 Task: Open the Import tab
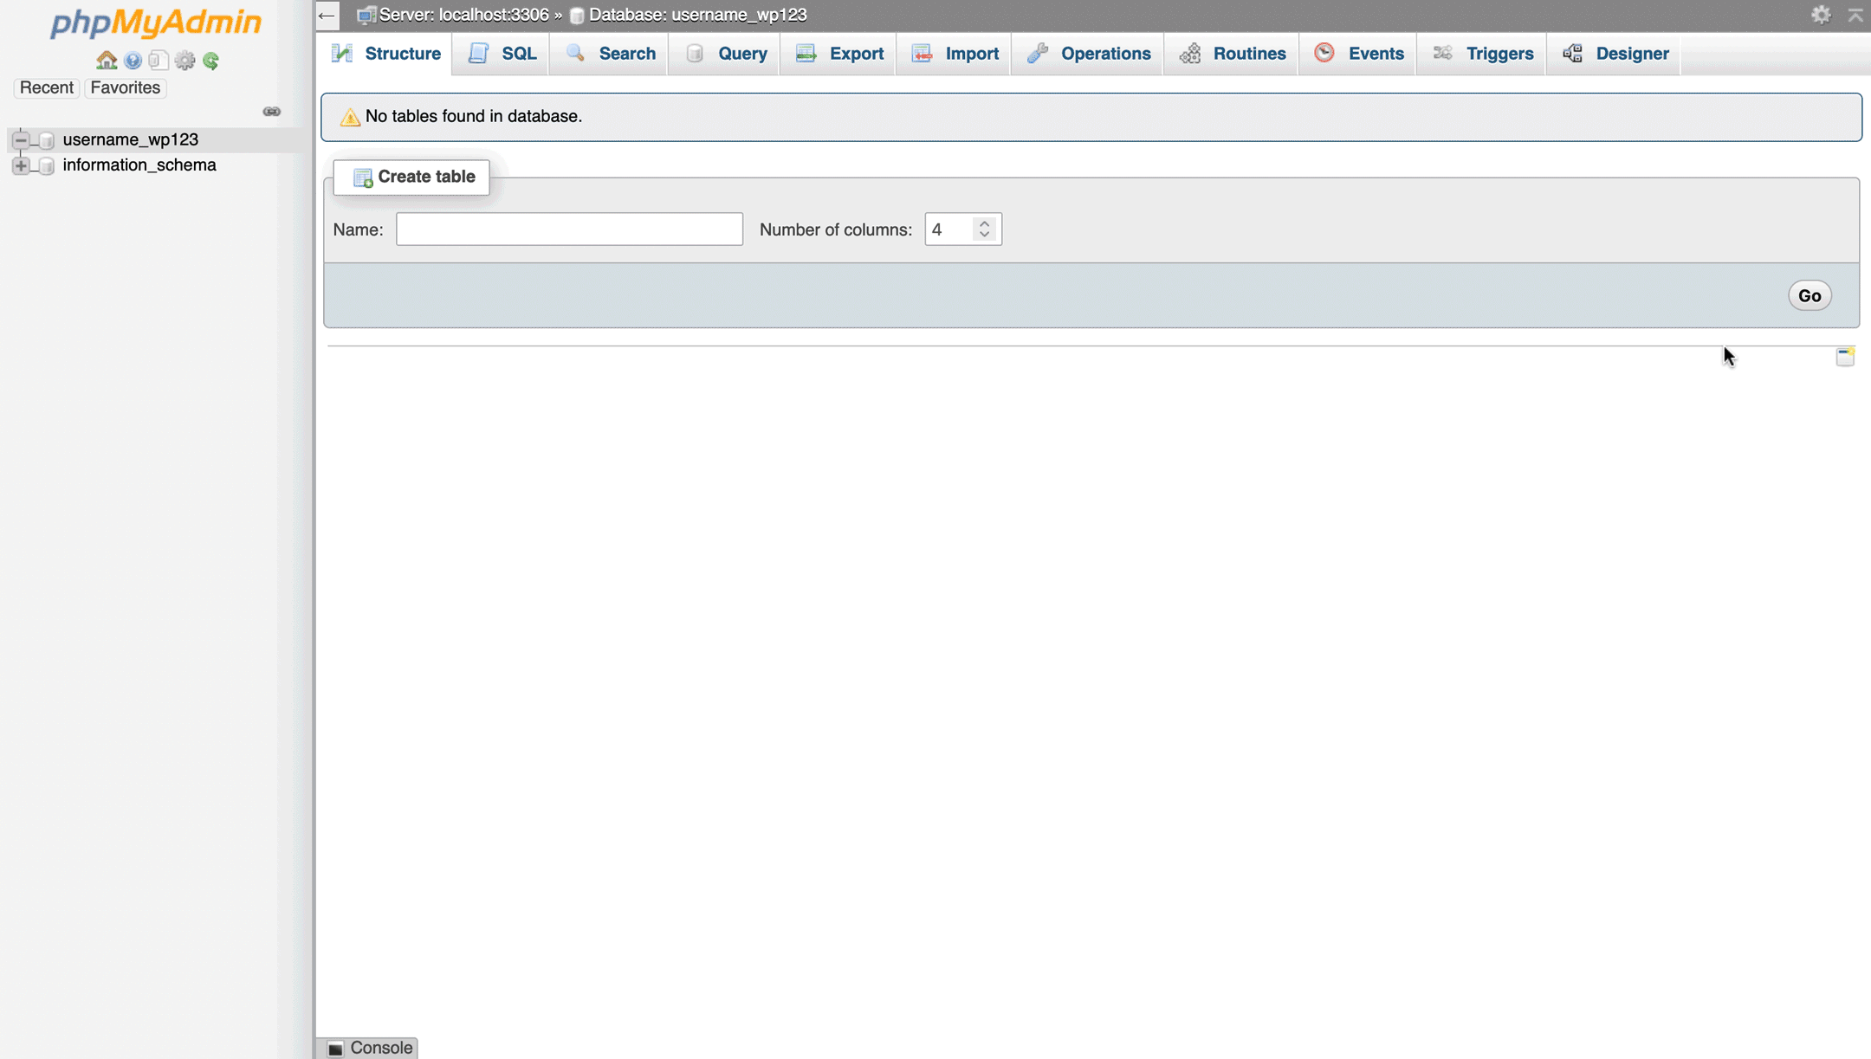click(955, 54)
